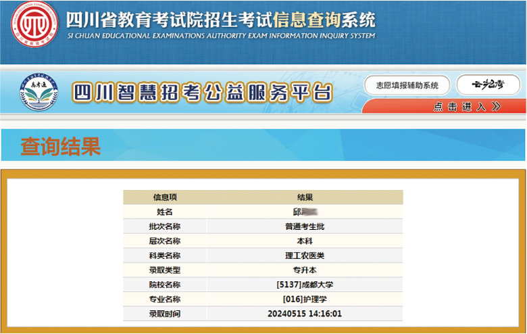Click the round 高考通 logo

[39, 93]
